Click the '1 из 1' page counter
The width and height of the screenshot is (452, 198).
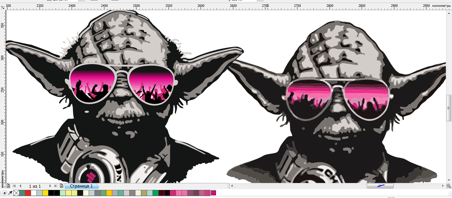tap(35, 186)
